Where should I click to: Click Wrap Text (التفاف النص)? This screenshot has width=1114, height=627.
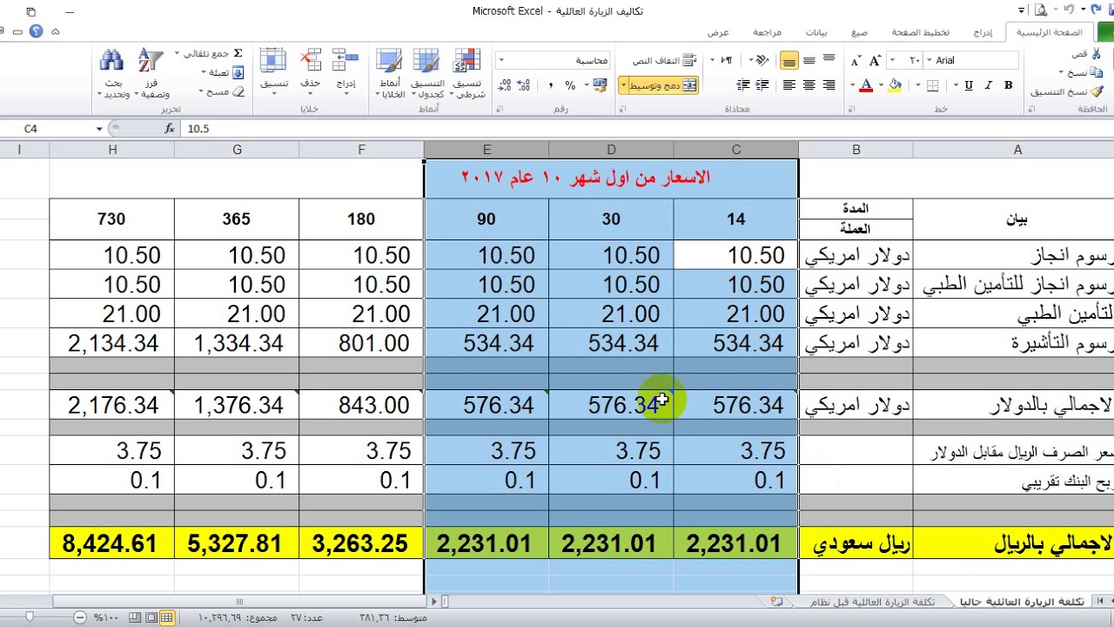(665, 60)
